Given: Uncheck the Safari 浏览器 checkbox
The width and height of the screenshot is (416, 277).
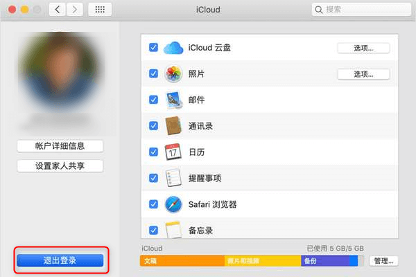Looking at the screenshot, I should (153, 204).
